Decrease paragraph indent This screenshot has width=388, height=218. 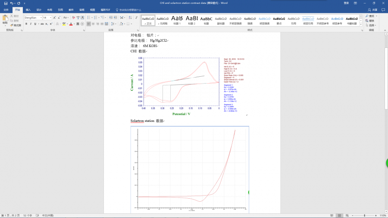(x=111, y=18)
